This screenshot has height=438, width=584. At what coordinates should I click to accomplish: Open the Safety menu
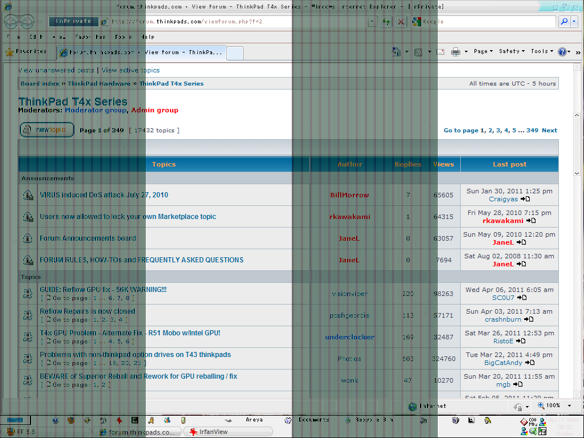coord(512,51)
